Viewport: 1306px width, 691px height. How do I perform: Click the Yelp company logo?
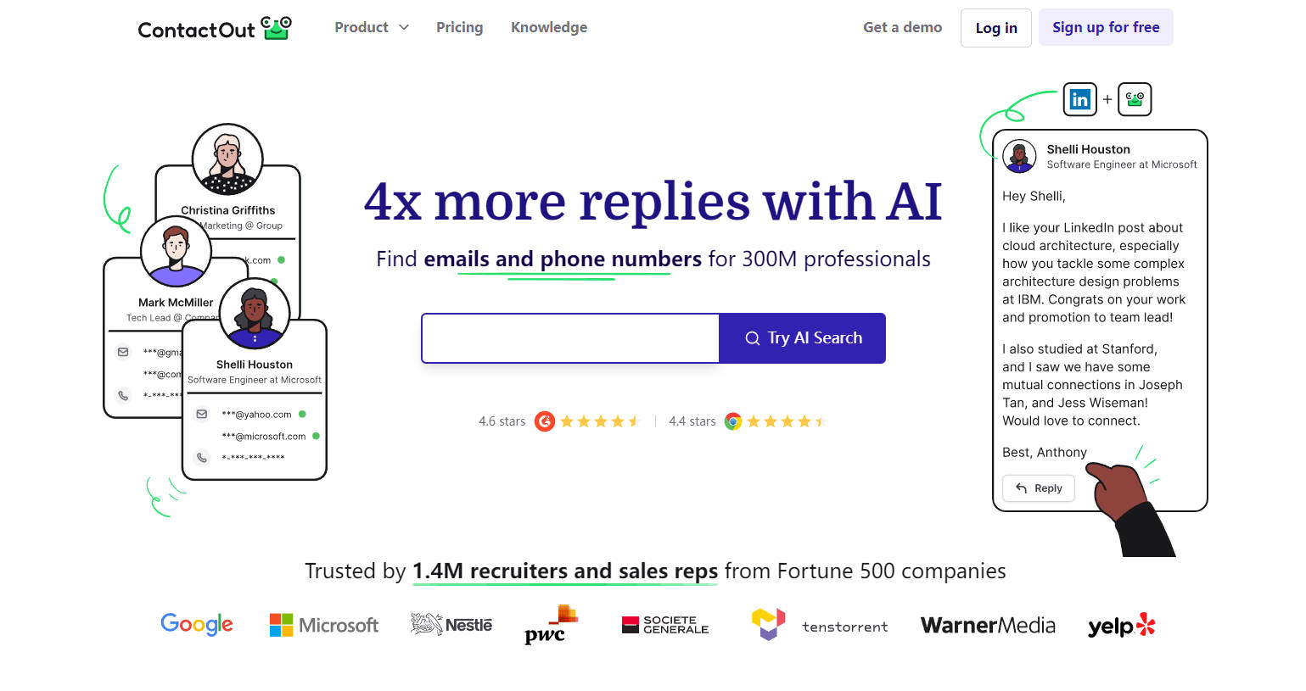click(1121, 626)
